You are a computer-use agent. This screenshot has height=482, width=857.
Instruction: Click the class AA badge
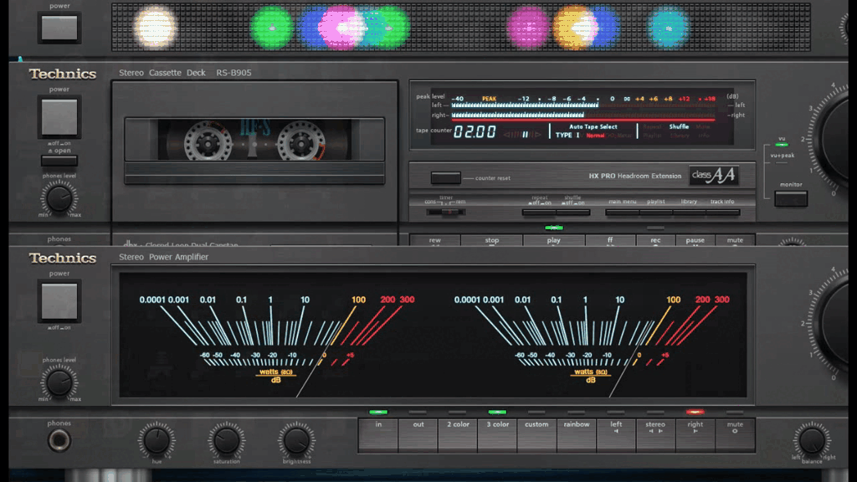(x=713, y=176)
